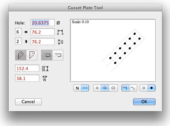Select the filled circle hole display
This screenshot has width=170, height=126.
(151, 88)
